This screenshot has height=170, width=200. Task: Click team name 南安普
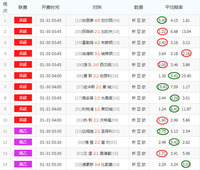[x=88, y=98]
